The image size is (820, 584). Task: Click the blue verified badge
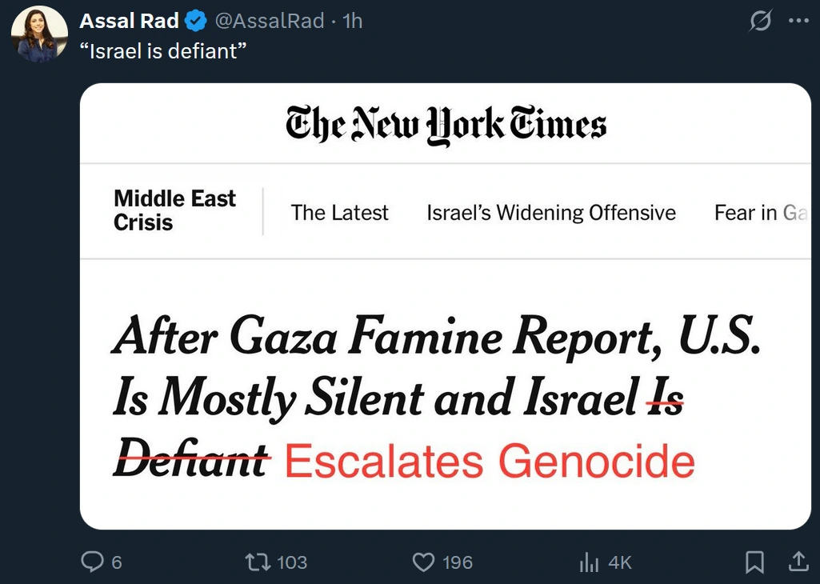196,21
